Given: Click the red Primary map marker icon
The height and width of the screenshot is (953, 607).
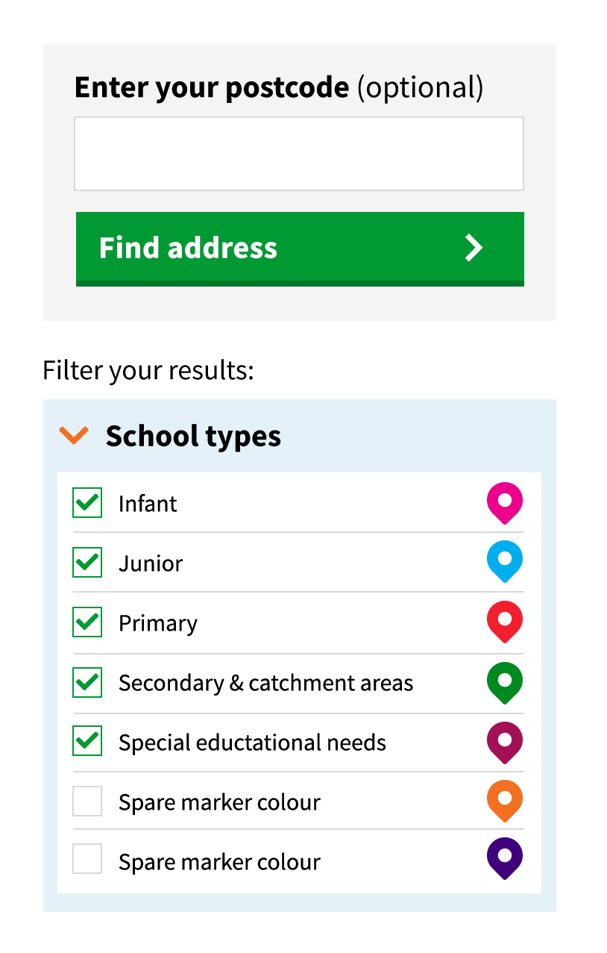Looking at the screenshot, I should (x=504, y=621).
